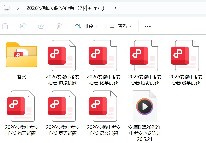The height and width of the screenshot is (143, 206).
Task: Click the file name 2026安徽中考安心卷 化学试题
Action: tap(104, 80)
